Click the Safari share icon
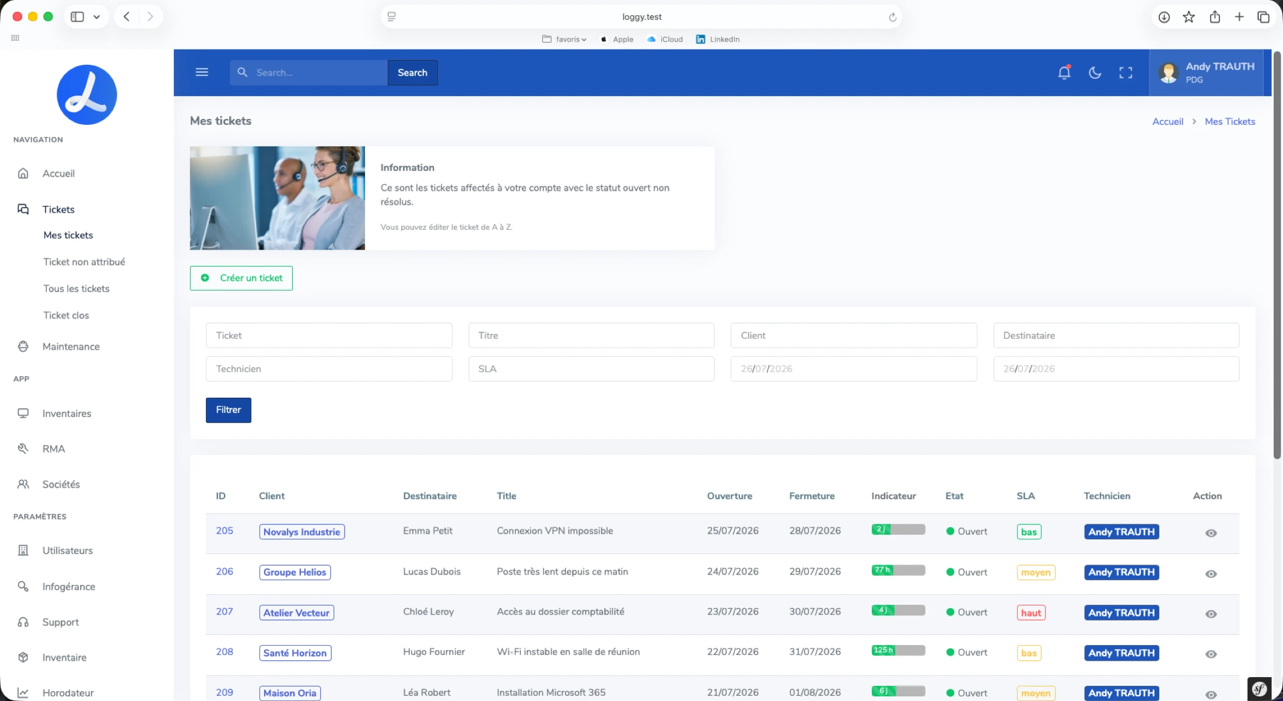Viewport: 1283px width, 701px height. tap(1215, 17)
